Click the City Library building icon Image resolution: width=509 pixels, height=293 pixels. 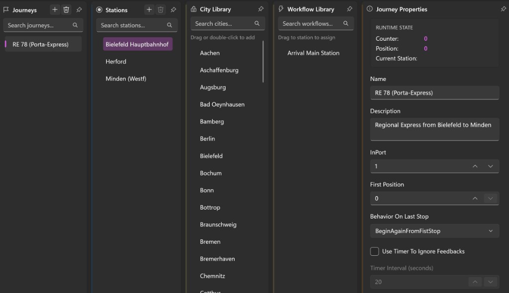click(x=193, y=9)
